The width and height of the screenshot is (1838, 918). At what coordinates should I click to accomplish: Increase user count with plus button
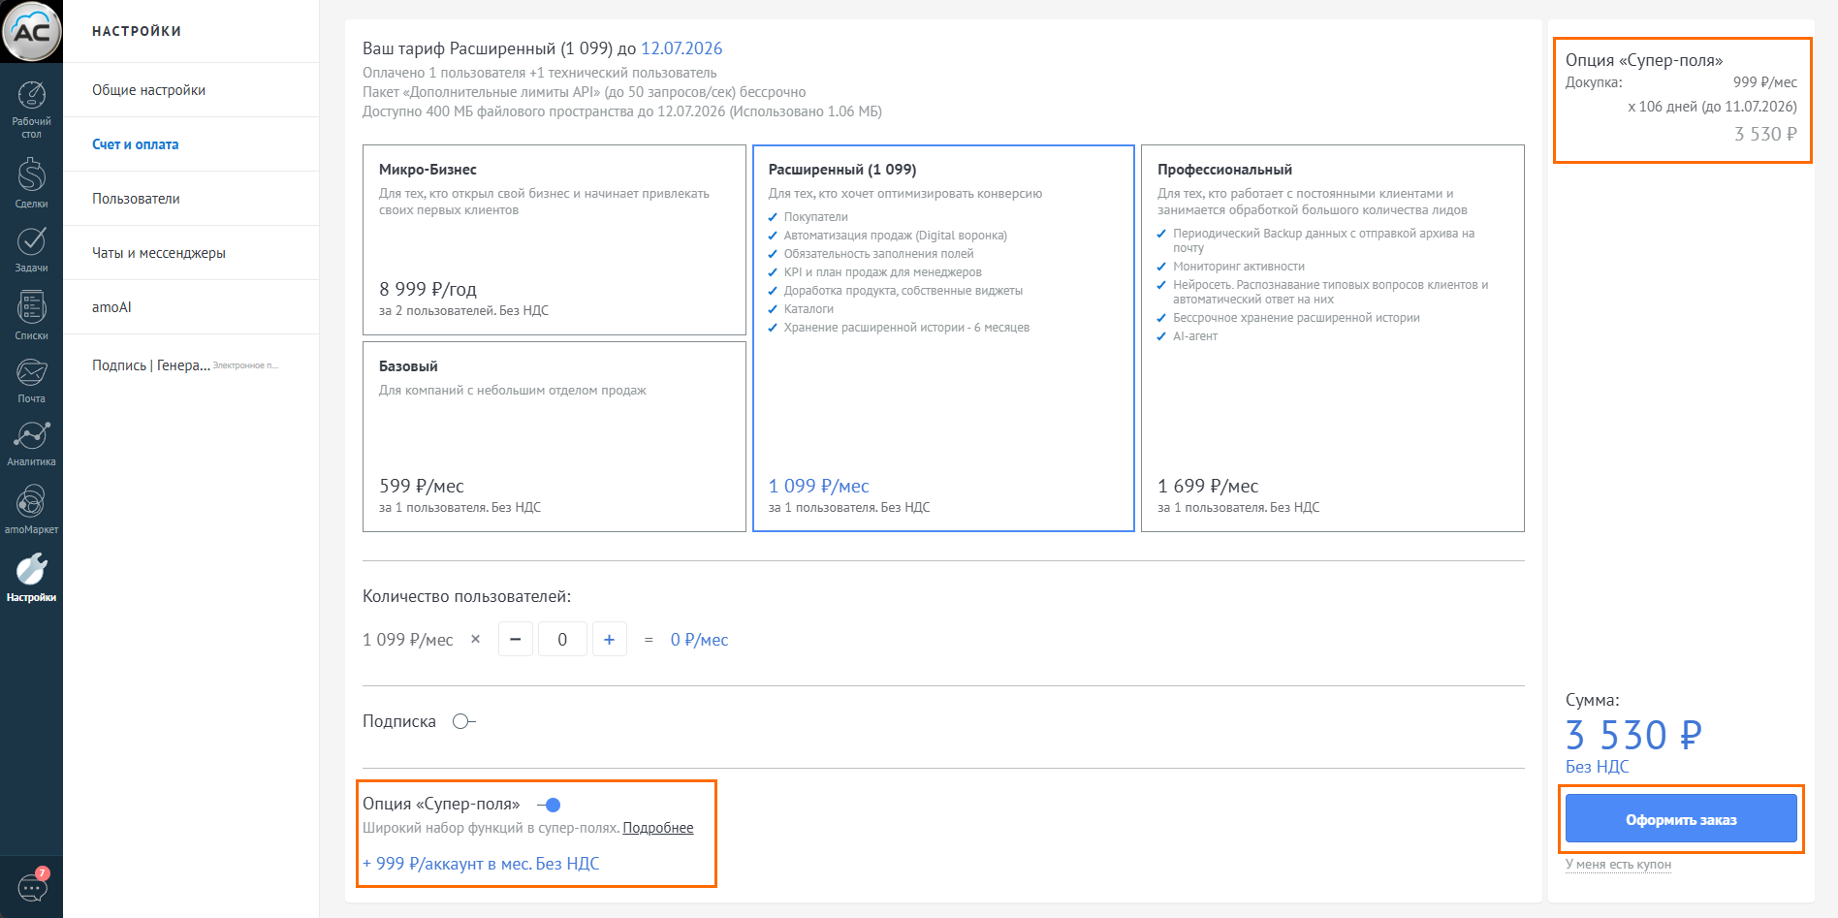pos(609,640)
